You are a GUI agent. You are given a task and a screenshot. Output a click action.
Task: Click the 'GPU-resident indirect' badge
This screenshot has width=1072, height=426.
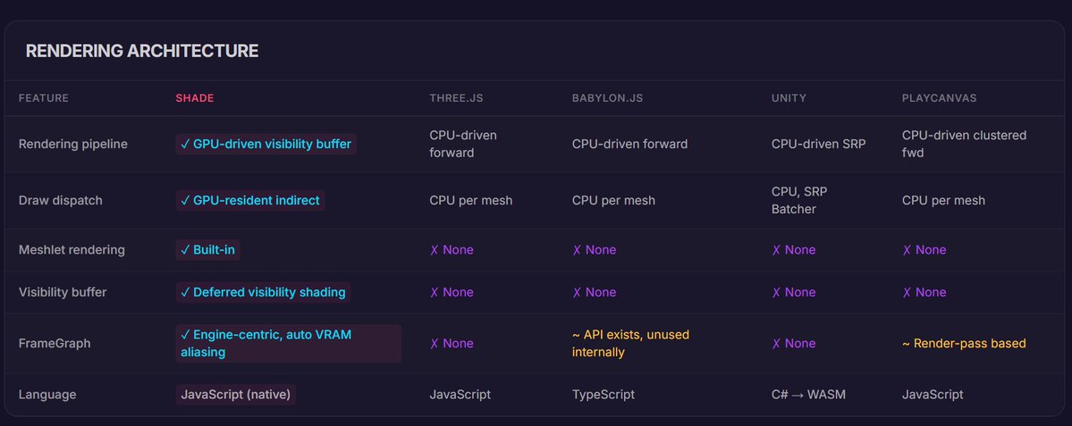(x=249, y=201)
